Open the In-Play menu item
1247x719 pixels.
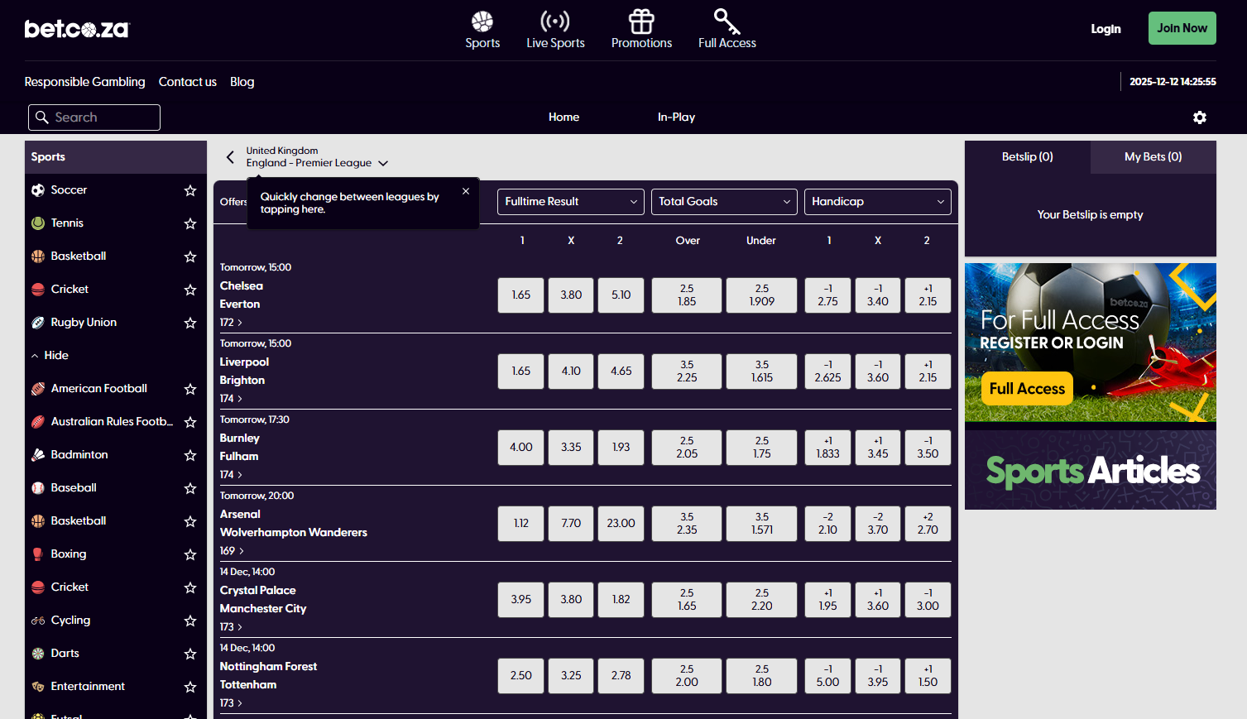(x=676, y=117)
